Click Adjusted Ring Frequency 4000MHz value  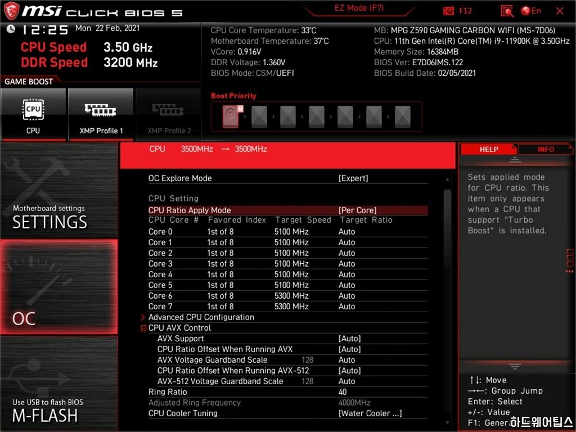pos(354,403)
